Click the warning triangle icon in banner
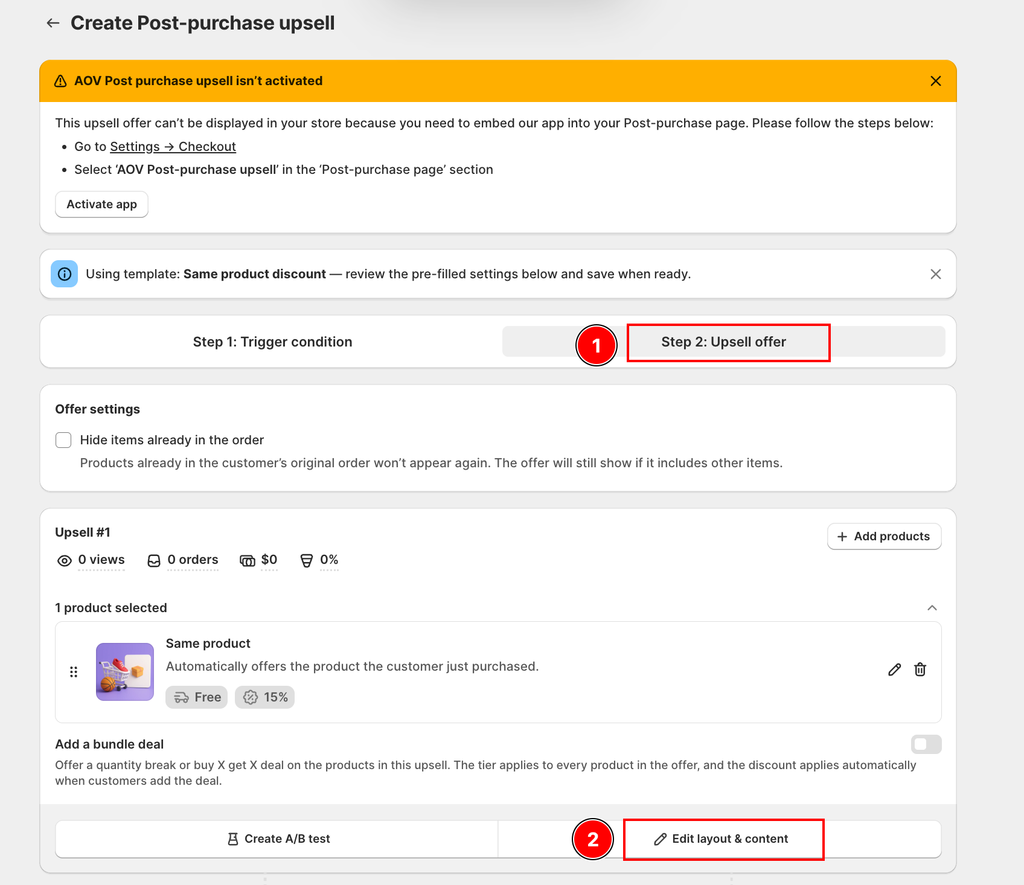The width and height of the screenshot is (1024, 885). [60, 81]
